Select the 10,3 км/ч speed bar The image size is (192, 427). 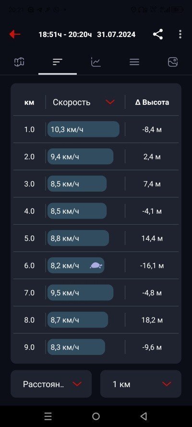pyautogui.click(x=84, y=129)
